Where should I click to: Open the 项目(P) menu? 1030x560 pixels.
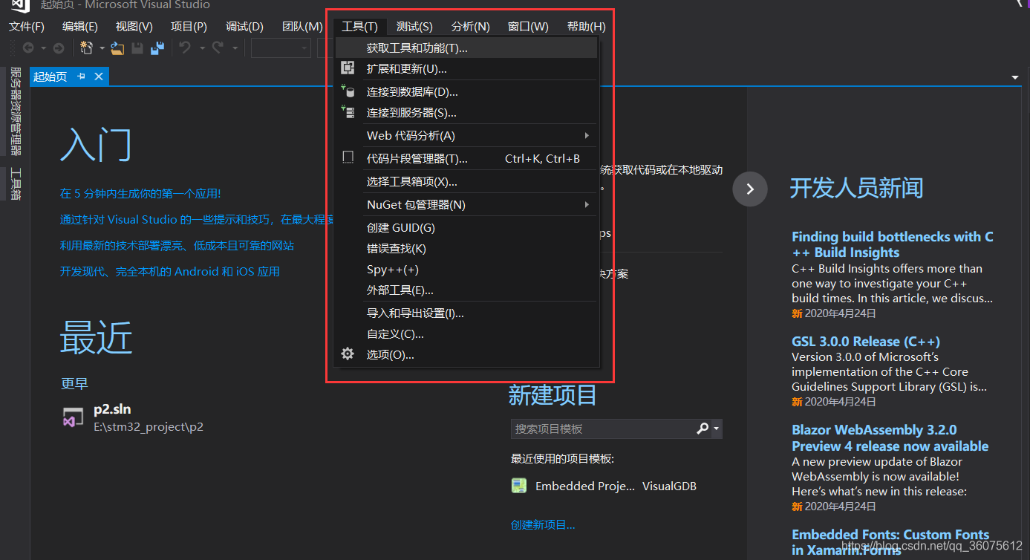click(189, 26)
